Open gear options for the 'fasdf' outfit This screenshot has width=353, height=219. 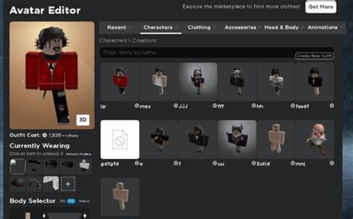point(331,106)
